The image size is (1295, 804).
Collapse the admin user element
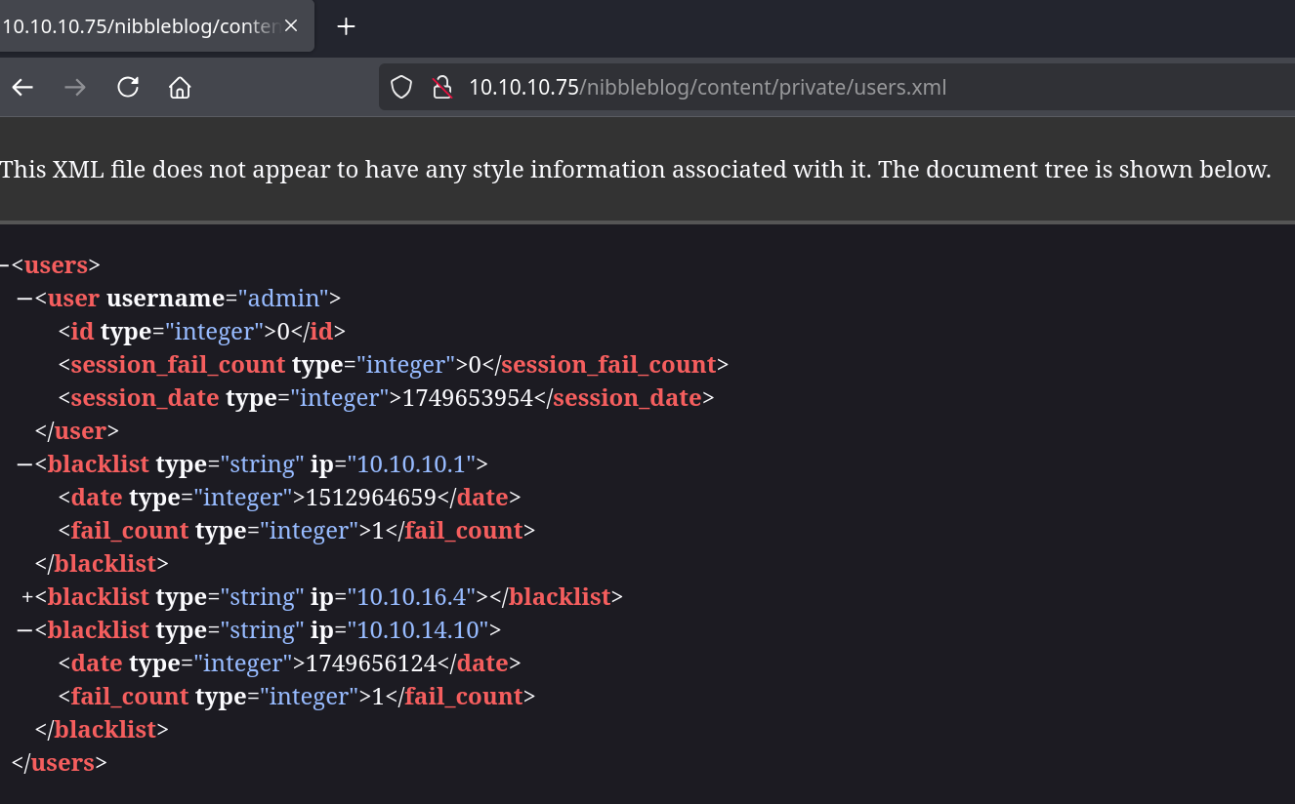[24, 299]
